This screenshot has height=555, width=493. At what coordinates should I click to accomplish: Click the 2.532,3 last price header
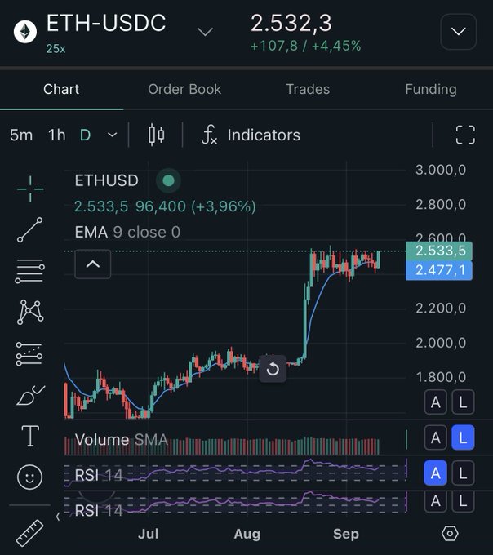291,23
